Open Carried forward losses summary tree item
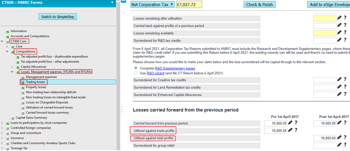Image resolution: width=350 pixels, height=151 pixels. [47, 112]
